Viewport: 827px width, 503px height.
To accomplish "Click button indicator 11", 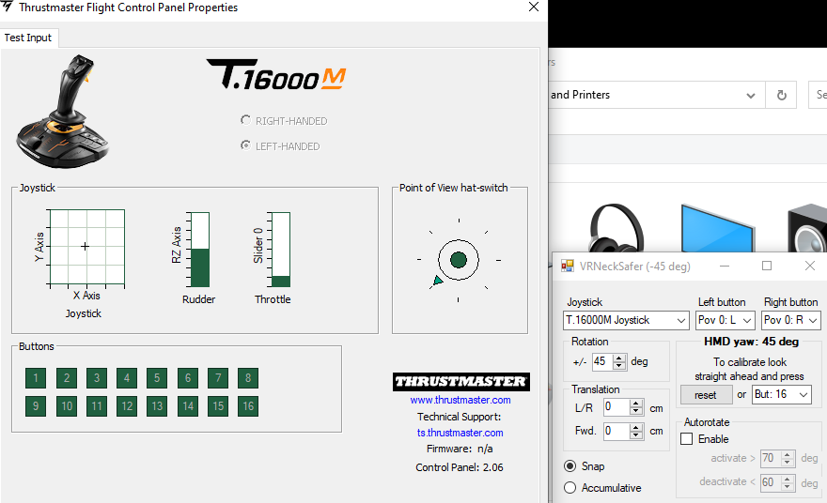I will tap(97, 406).
